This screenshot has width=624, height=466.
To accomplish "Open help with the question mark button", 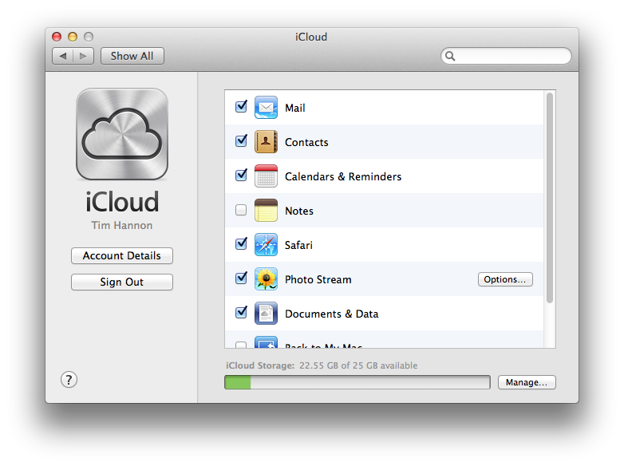I will pos(69,380).
